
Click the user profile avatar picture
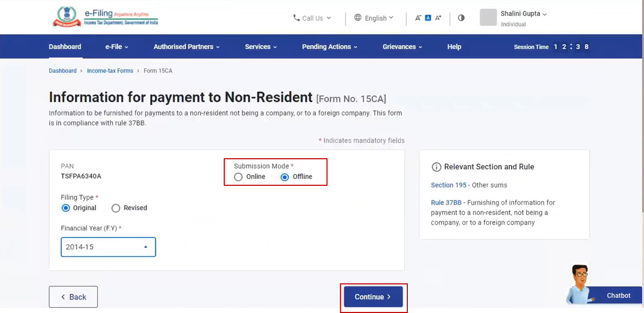point(488,18)
